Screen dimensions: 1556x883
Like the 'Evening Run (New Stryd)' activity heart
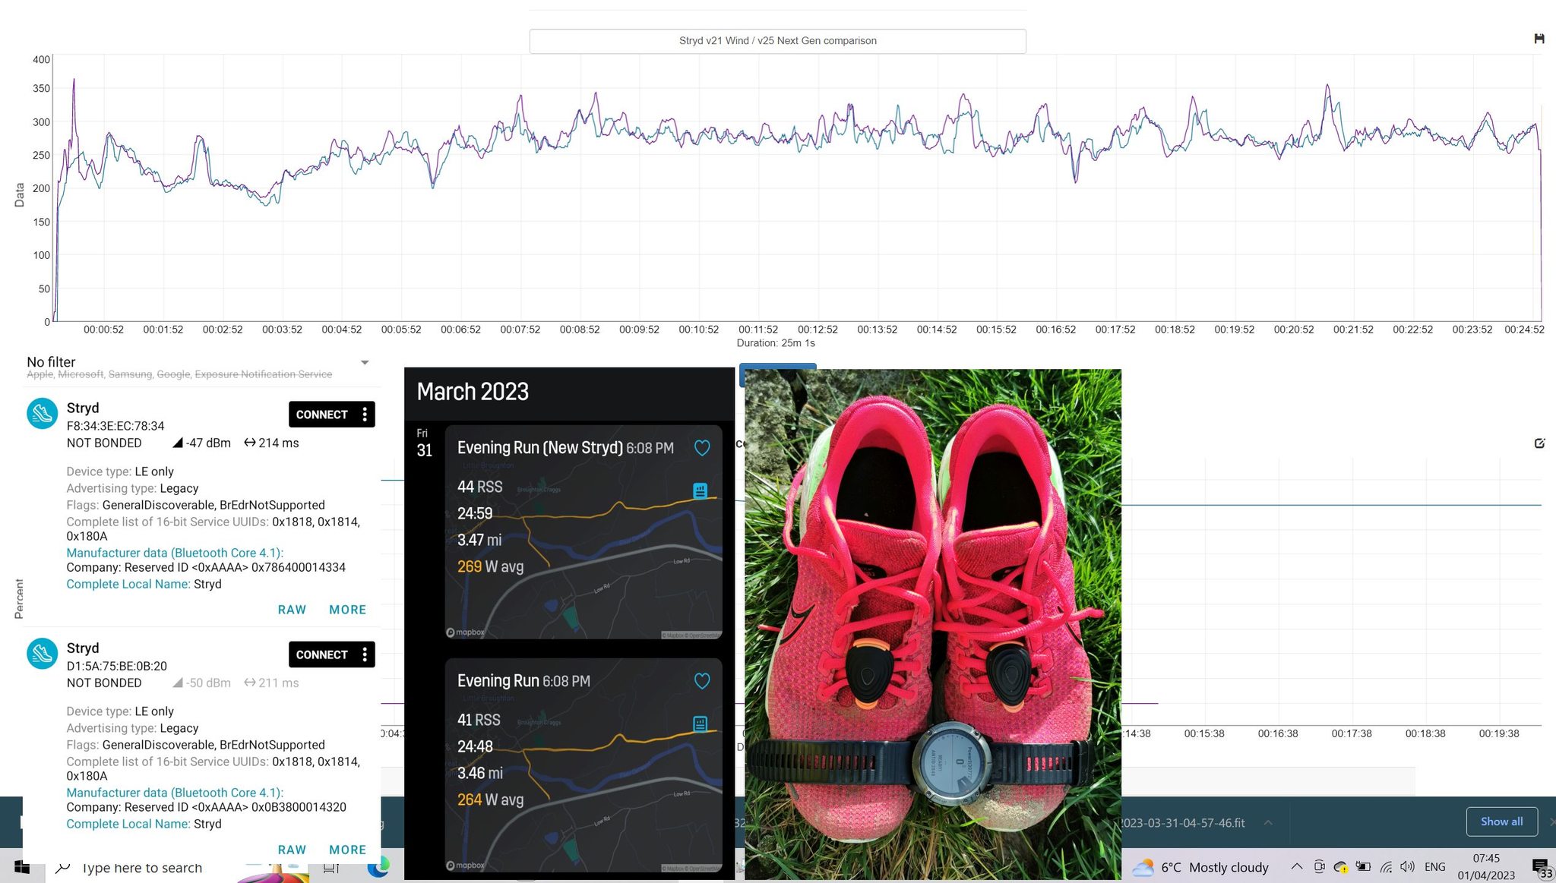(702, 448)
